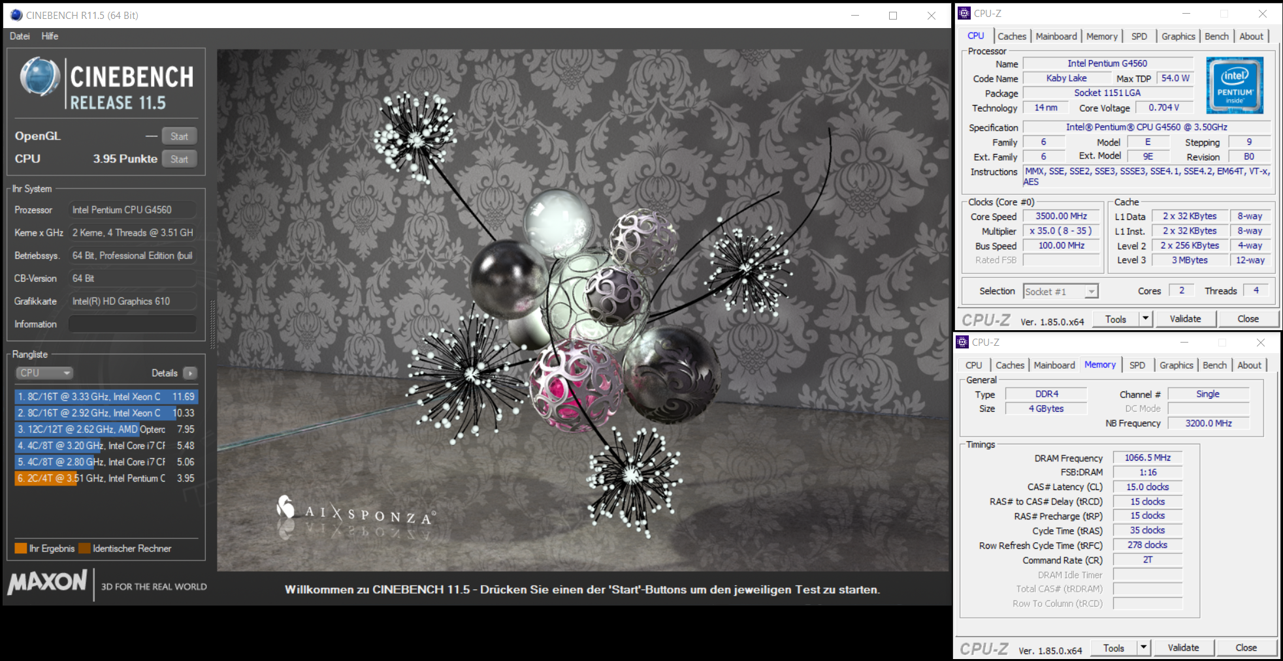Select rank 5 Core i7 5.06 entry
This screenshot has height=661, width=1283.
click(106, 462)
